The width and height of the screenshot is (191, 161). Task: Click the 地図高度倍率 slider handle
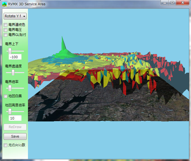[10, 111]
